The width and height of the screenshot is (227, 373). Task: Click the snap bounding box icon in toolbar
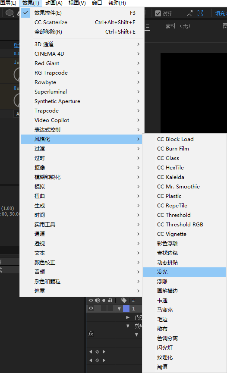(200, 13)
